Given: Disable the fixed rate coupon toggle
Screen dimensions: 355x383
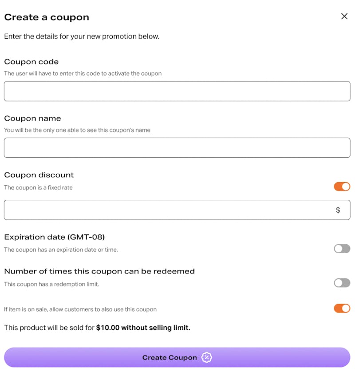Looking at the screenshot, I should point(342,187).
